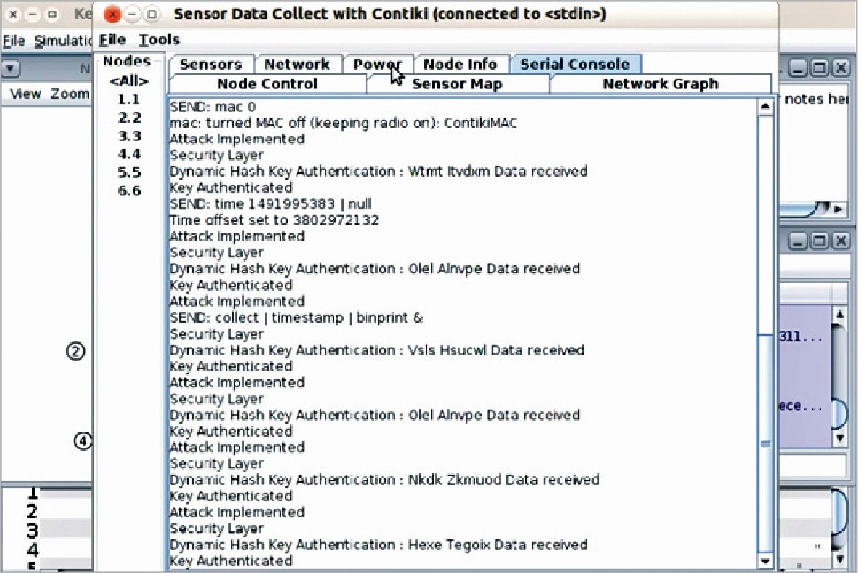Show the Network Graph tab
The image size is (858, 573).
coord(661,84)
